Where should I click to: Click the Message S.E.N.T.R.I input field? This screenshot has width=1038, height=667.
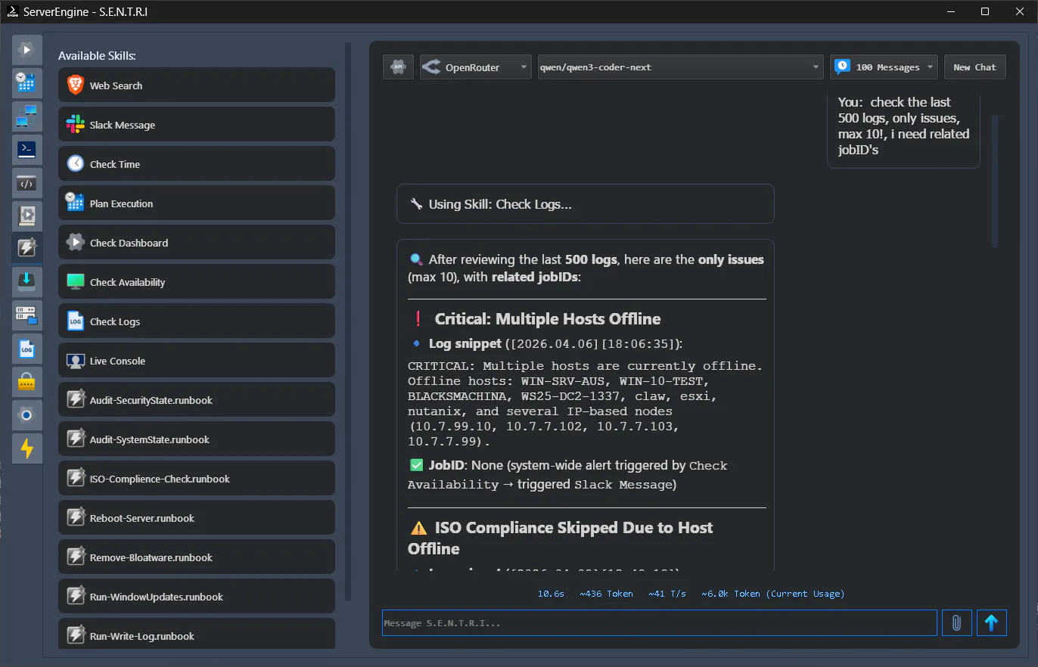pos(658,622)
